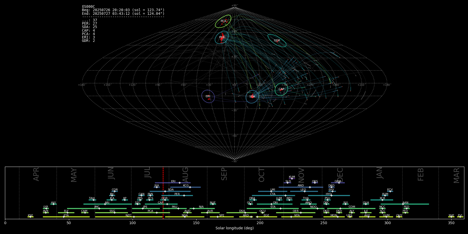Click the 'ERI: 3' legend count entry
Screen dimensions: 468x234
point(88,37)
